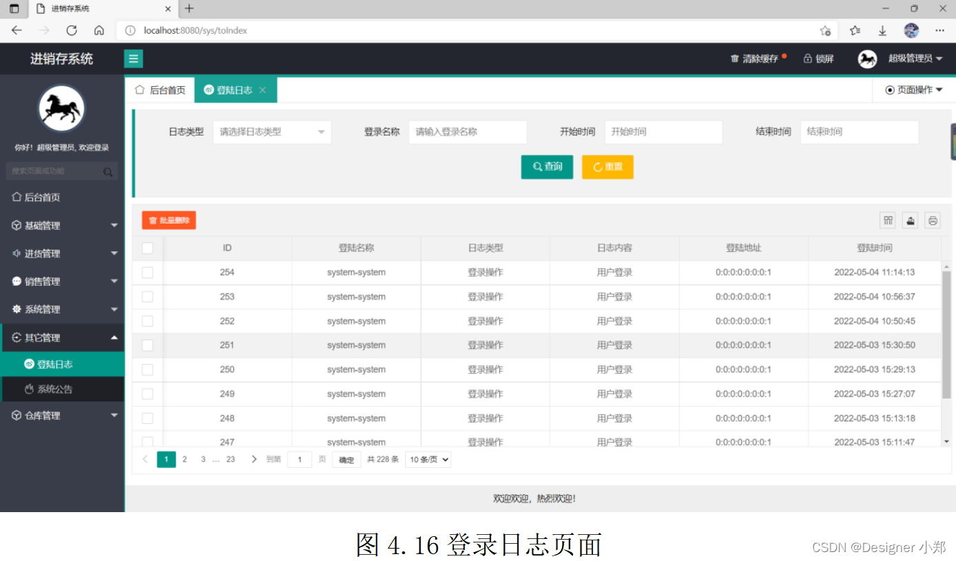
Task: Go back with the browser back arrow
Action: click(x=17, y=30)
